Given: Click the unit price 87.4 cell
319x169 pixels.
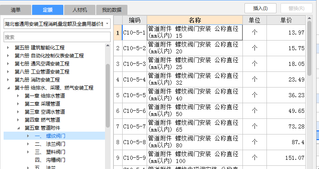Looking at the screenshot, I should [286, 142].
